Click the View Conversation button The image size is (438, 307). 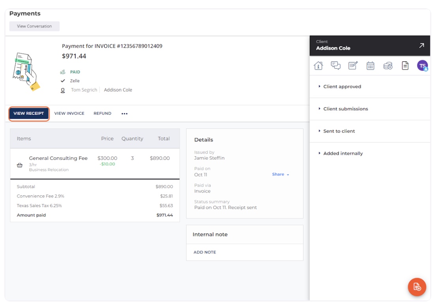[x=34, y=26]
